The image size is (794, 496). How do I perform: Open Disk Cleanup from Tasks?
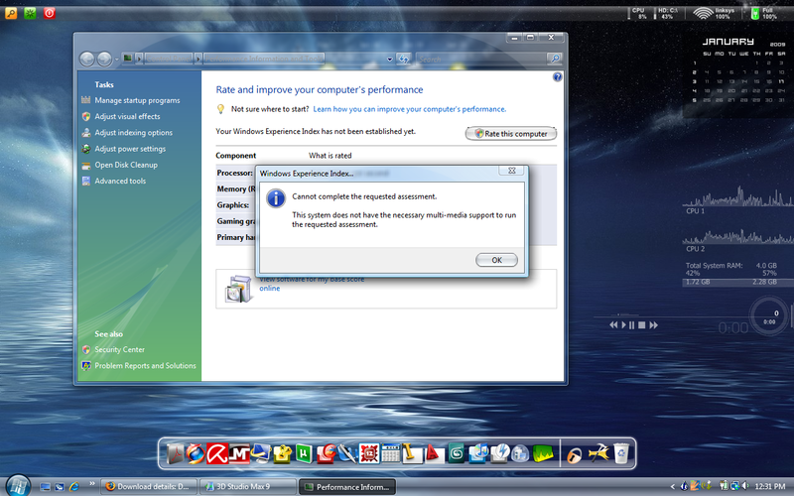pos(126,165)
